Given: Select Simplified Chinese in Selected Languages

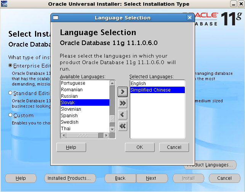Looking at the screenshot, I should (157, 90).
